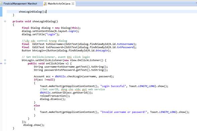Viewport: 197px width, 131px height.
Task: Click "Invalid username or password!" toast line
Action: [x=115, y=112]
